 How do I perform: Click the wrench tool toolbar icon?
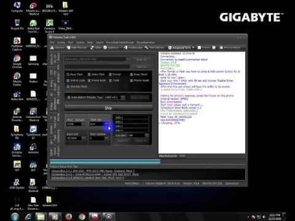click(146, 47)
